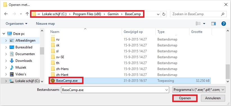Expand the Muziek tree node

click(x=6, y=67)
